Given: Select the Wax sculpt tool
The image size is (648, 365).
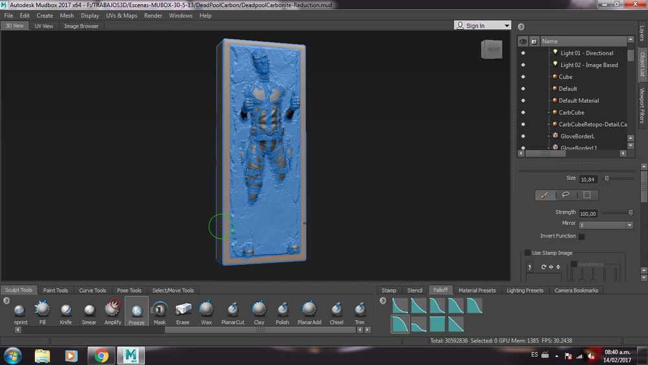Looking at the screenshot, I should coord(206,313).
